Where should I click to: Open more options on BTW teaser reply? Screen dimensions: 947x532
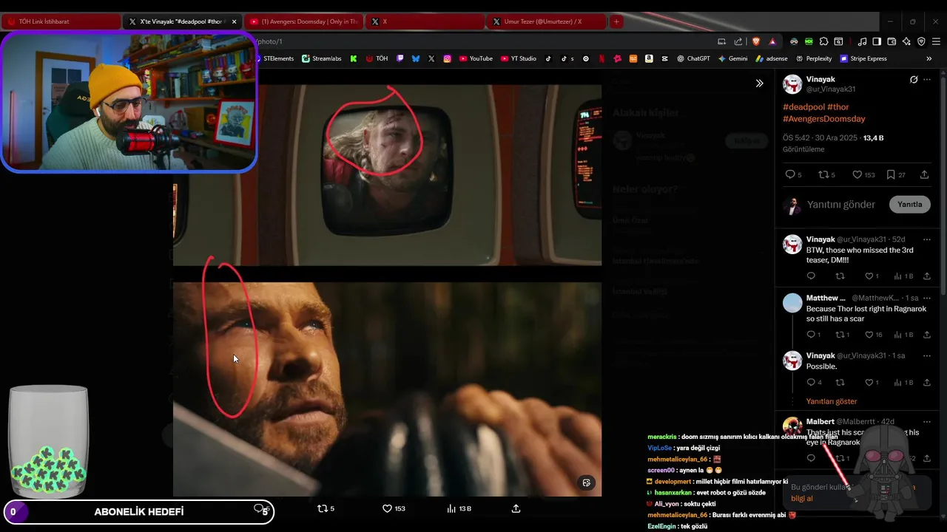(x=927, y=239)
